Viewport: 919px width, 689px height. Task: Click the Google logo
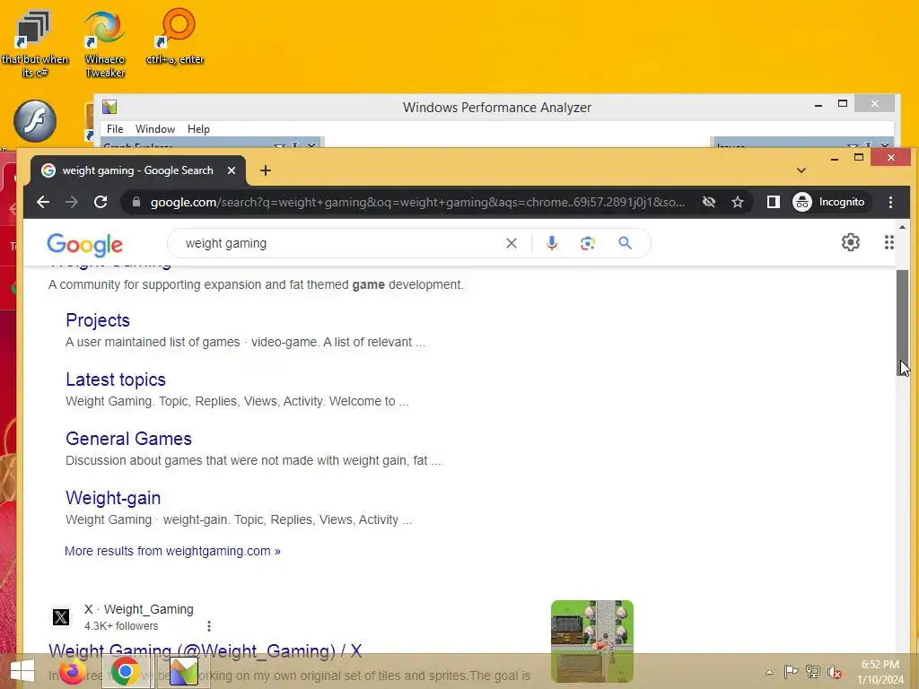click(x=85, y=244)
